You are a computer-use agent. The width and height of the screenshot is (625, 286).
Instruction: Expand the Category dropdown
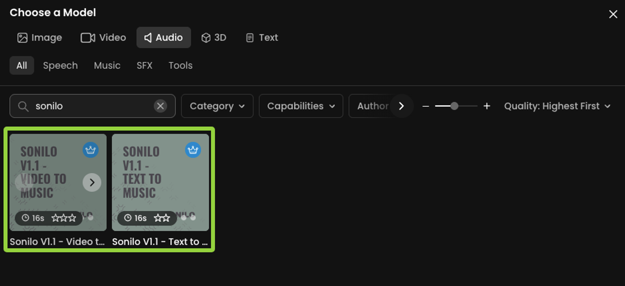point(217,106)
